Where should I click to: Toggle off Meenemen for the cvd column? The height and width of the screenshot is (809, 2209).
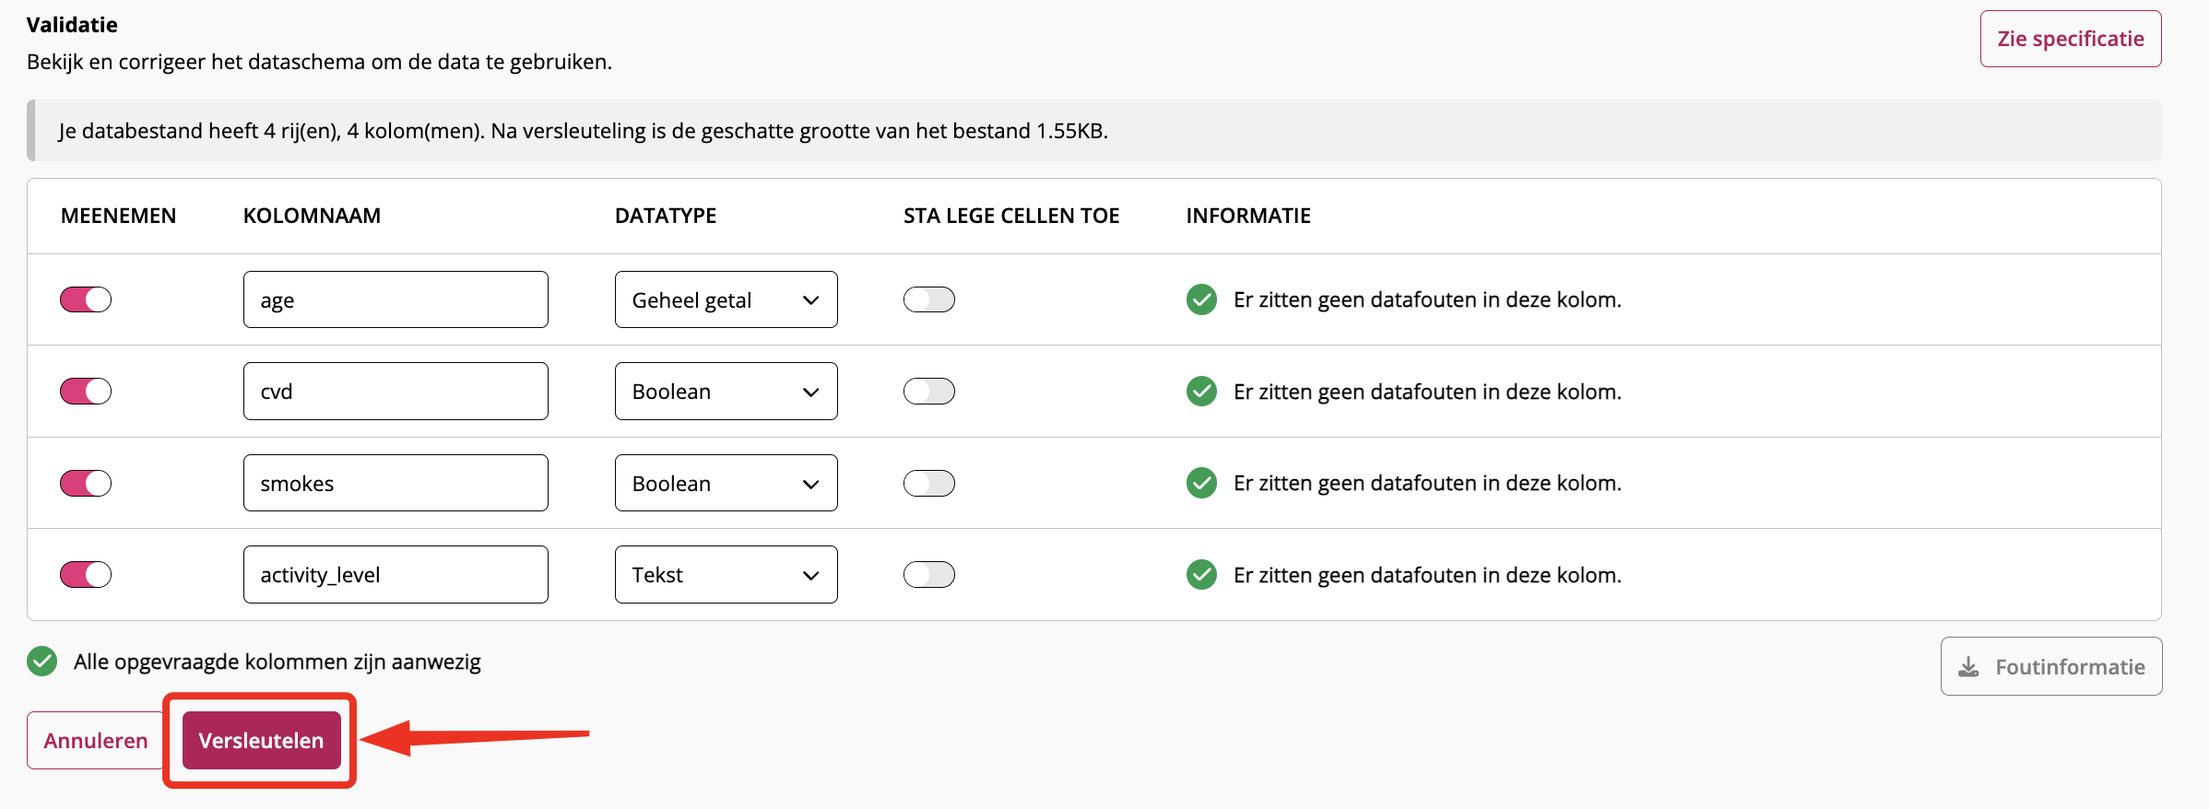86,392
